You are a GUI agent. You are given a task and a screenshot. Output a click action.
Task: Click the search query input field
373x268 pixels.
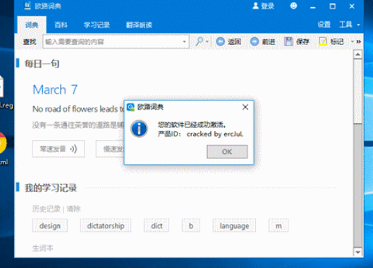click(112, 42)
